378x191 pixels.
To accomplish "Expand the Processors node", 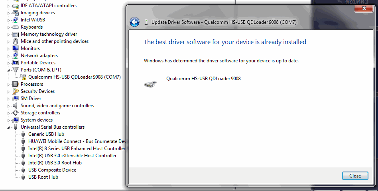I will click(9, 85).
